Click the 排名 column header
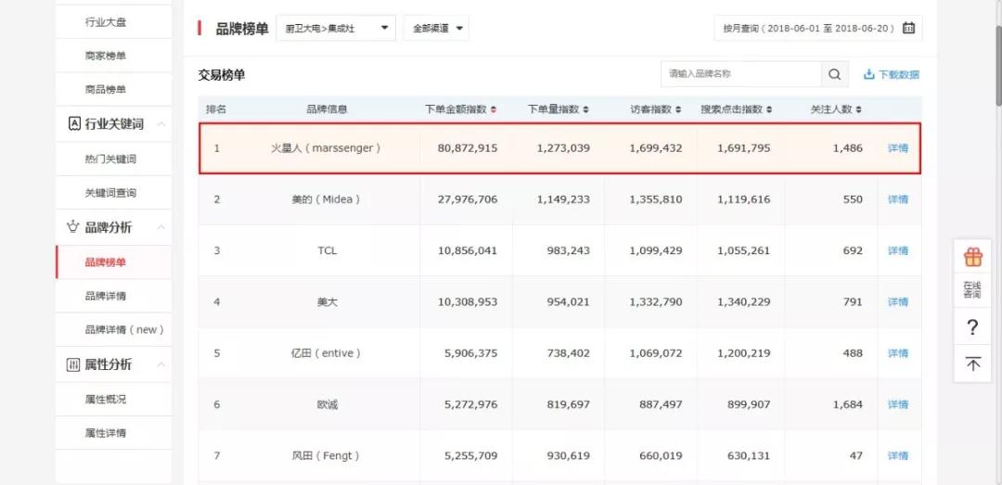The image size is (1002, 485). pyautogui.click(x=216, y=109)
